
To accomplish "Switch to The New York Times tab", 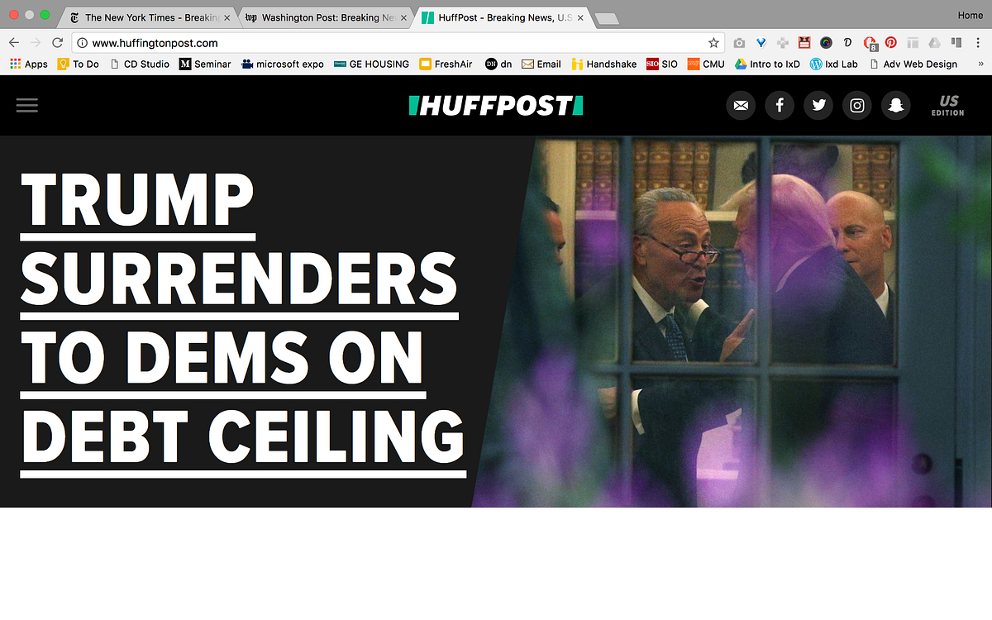I will pos(144,17).
